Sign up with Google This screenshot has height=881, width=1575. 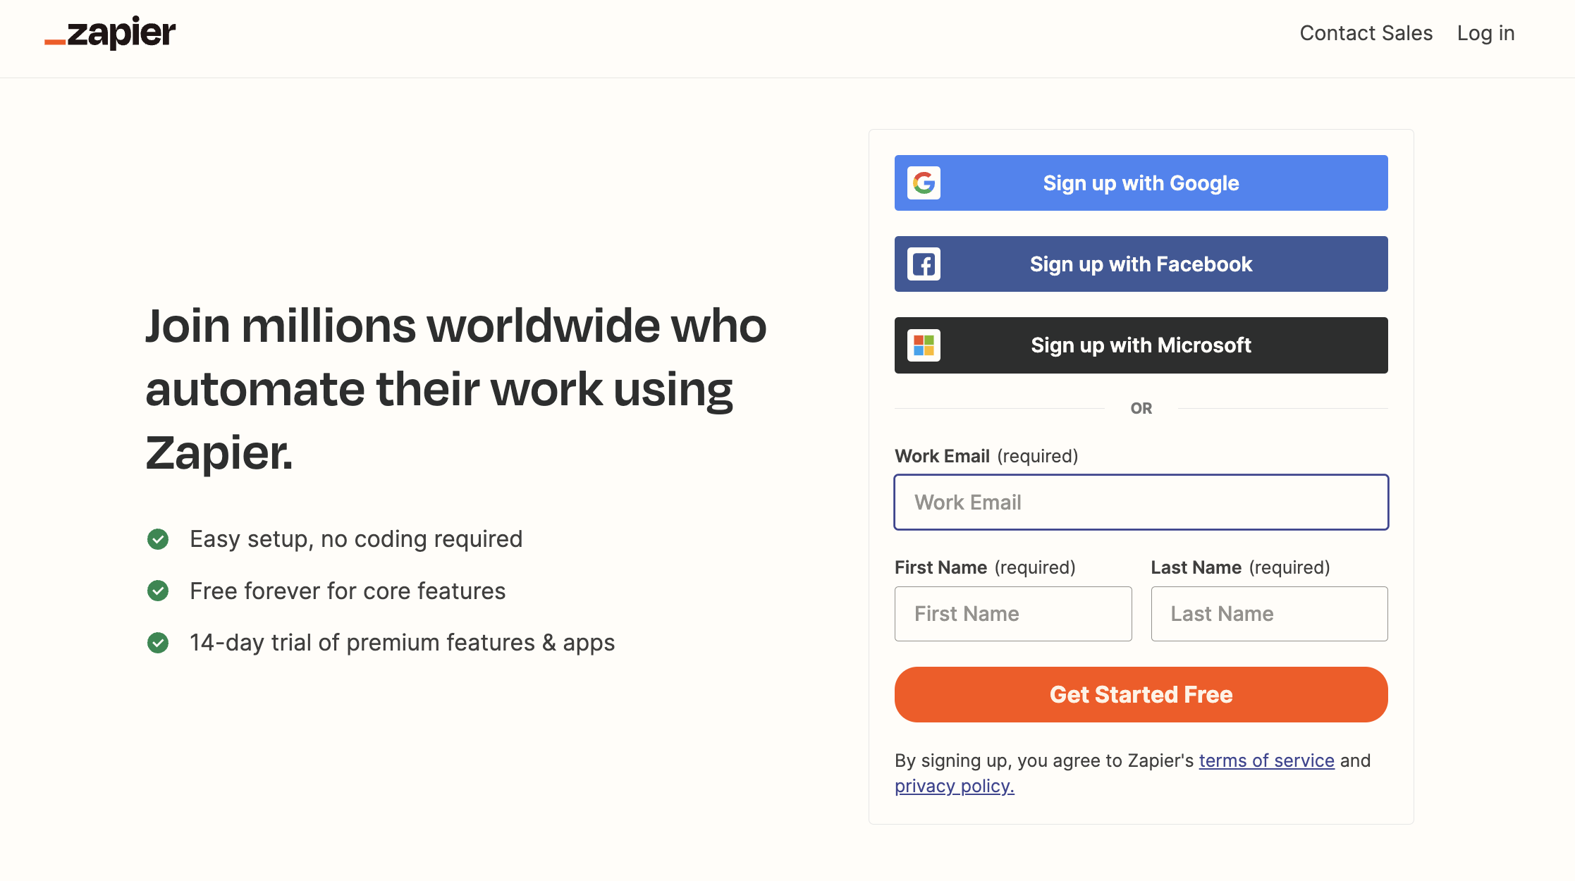(x=1141, y=183)
